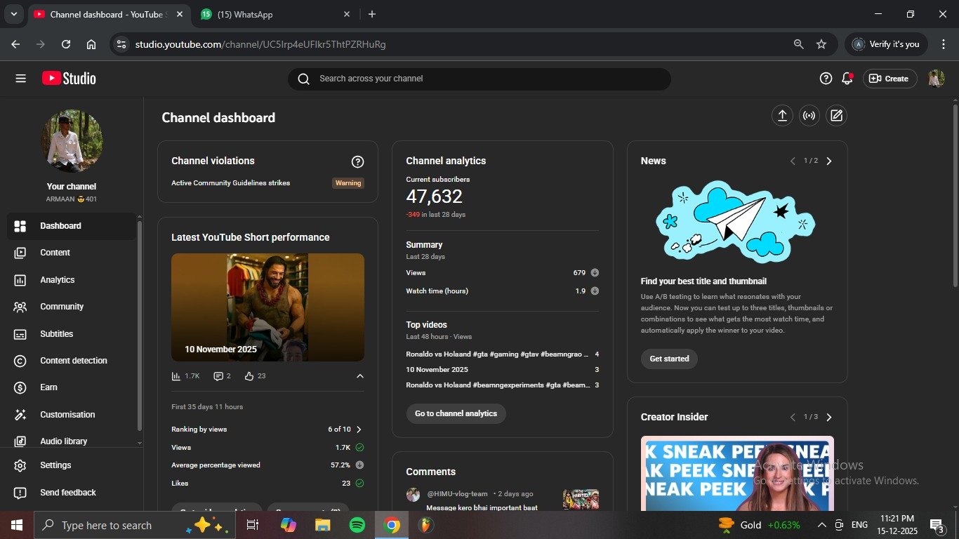Viewport: 959px width, 539px height.
Task: Open the latest Short video thumbnail
Action: click(x=267, y=307)
